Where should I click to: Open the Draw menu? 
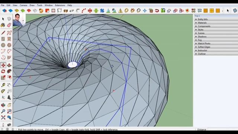(x=32, y=5)
